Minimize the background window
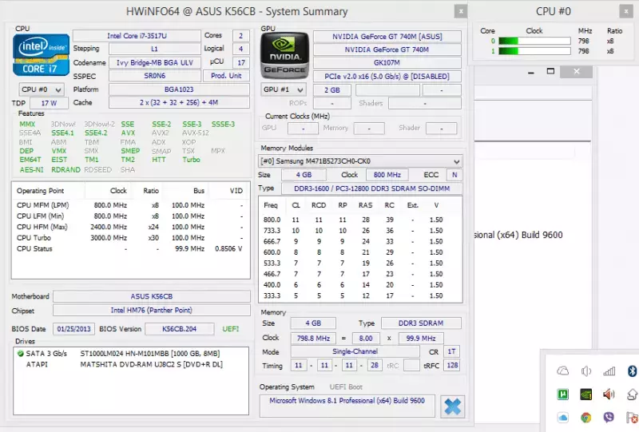 pyautogui.click(x=530, y=72)
